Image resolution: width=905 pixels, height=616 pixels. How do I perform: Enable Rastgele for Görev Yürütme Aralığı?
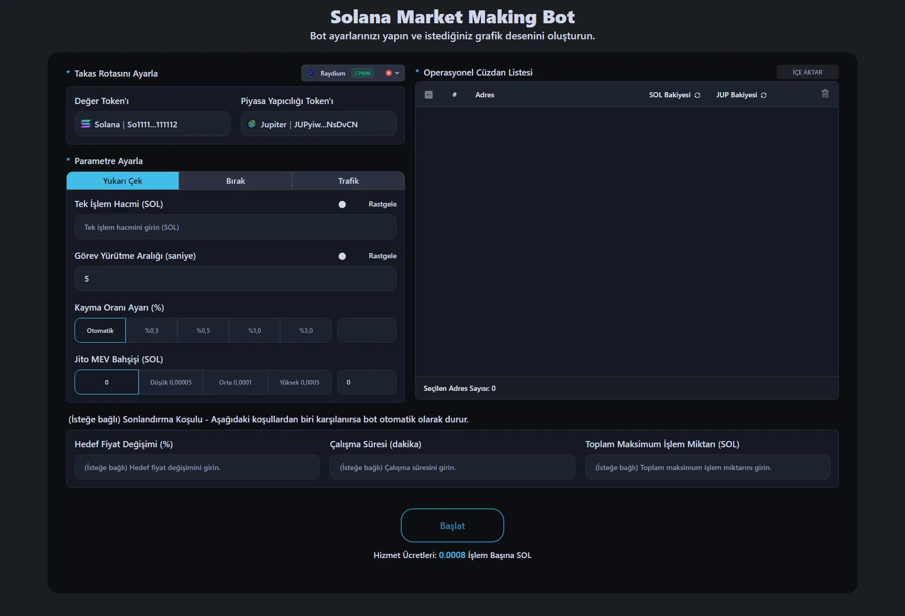click(342, 256)
